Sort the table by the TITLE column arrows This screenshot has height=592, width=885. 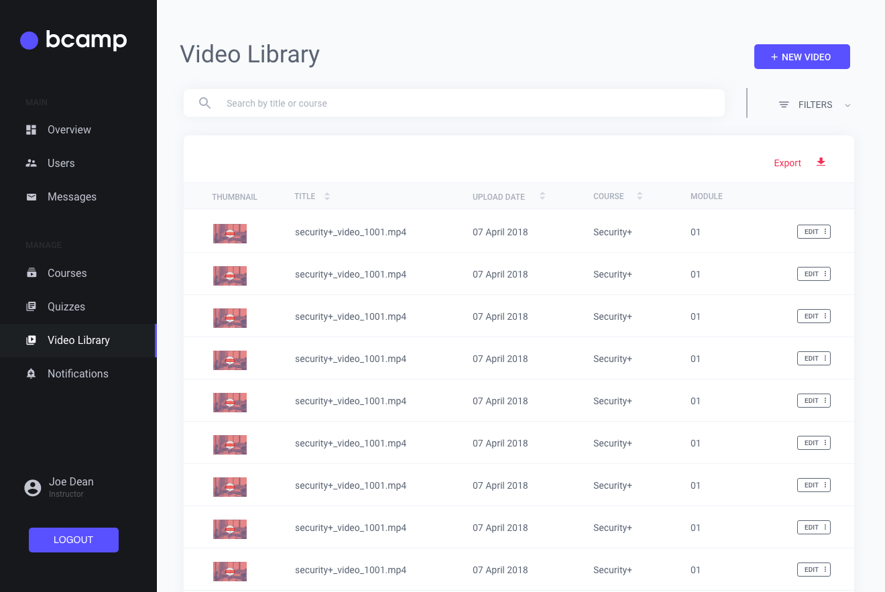pos(327,196)
